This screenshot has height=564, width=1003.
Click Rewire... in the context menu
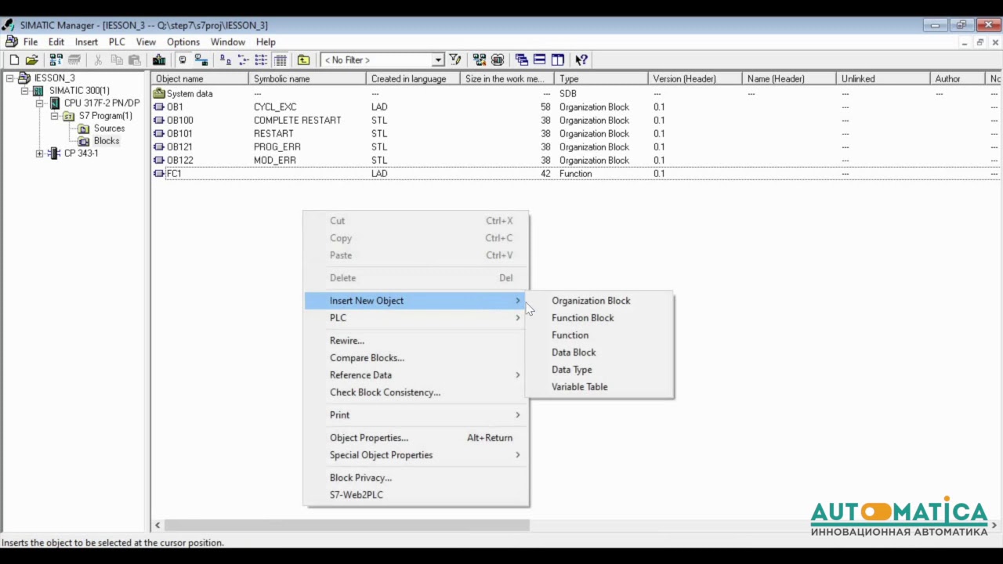[416, 341]
